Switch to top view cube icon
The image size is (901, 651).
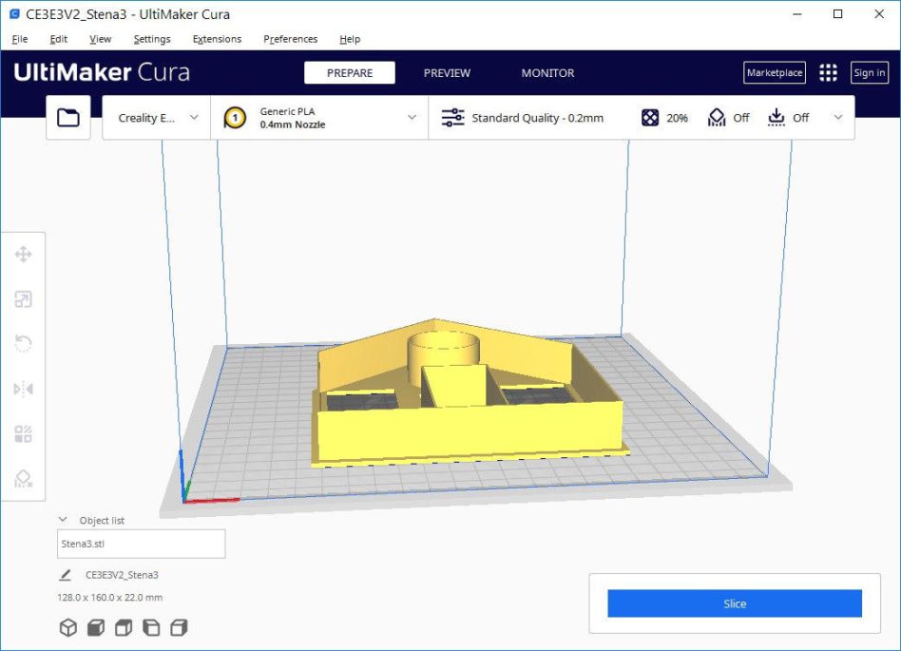point(124,627)
